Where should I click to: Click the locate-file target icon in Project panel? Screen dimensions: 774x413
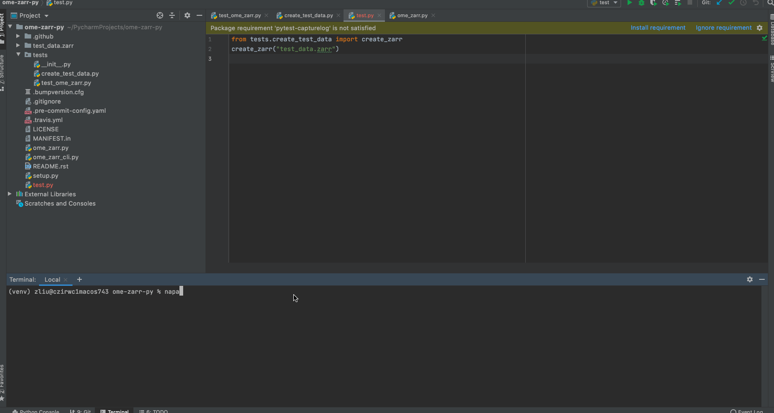click(x=160, y=15)
